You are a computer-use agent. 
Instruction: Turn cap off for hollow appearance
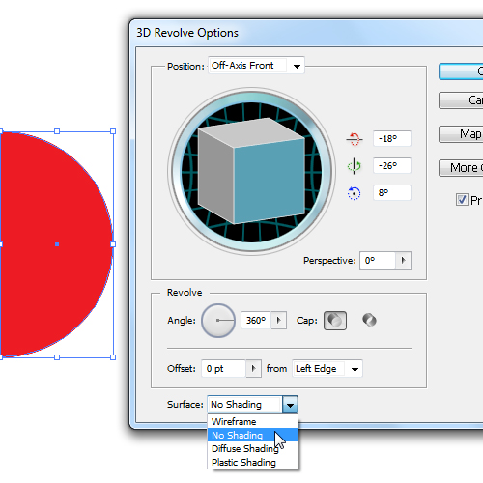pos(369,320)
